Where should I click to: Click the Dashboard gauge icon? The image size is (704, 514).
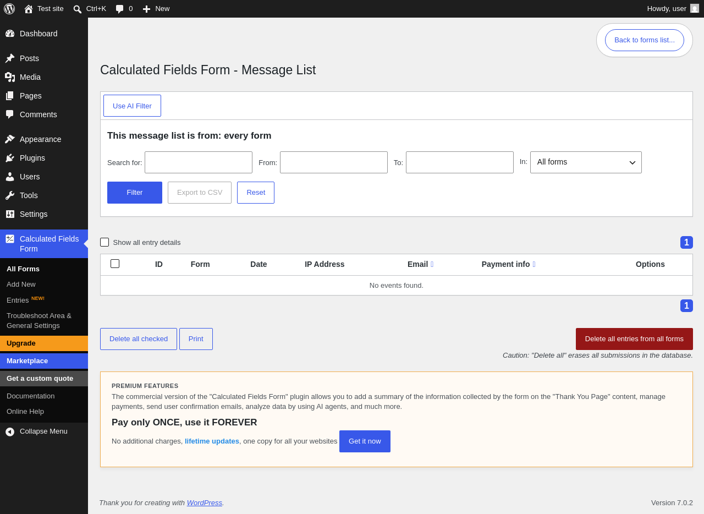(10, 34)
